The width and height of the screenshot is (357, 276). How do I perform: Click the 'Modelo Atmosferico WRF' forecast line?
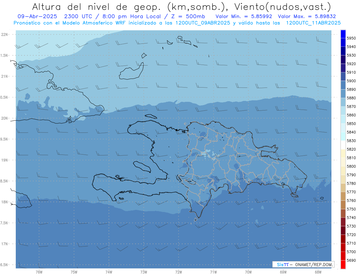pos(177,23)
